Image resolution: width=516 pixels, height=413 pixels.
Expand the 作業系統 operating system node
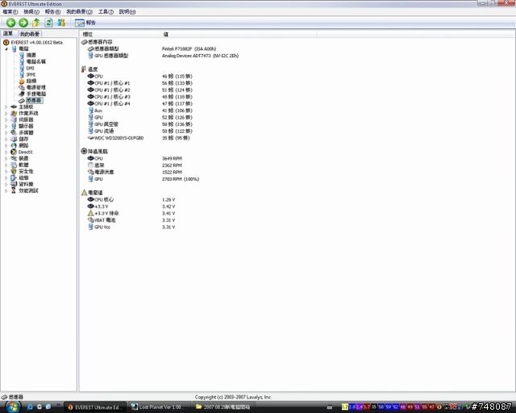coord(6,113)
